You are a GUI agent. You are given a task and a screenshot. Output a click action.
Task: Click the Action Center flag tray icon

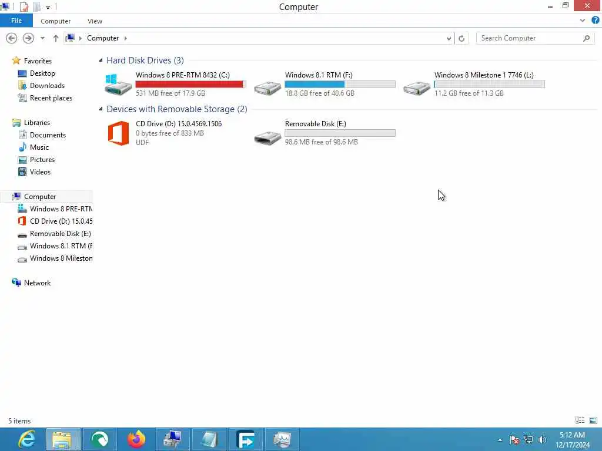tap(514, 440)
